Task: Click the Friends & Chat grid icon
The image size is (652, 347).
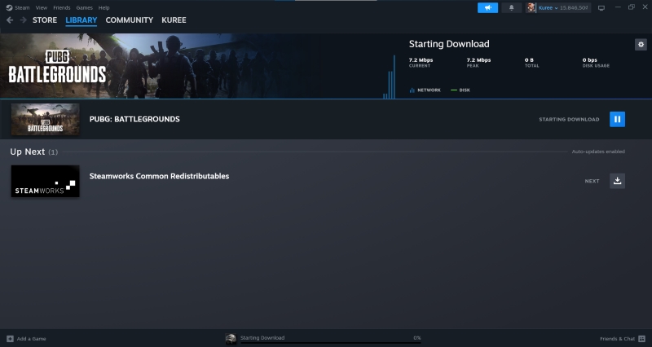Action: 641,339
